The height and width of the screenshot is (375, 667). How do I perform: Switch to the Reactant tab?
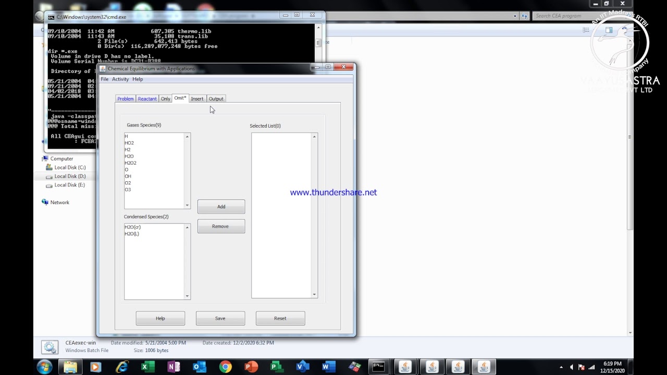coord(147,99)
